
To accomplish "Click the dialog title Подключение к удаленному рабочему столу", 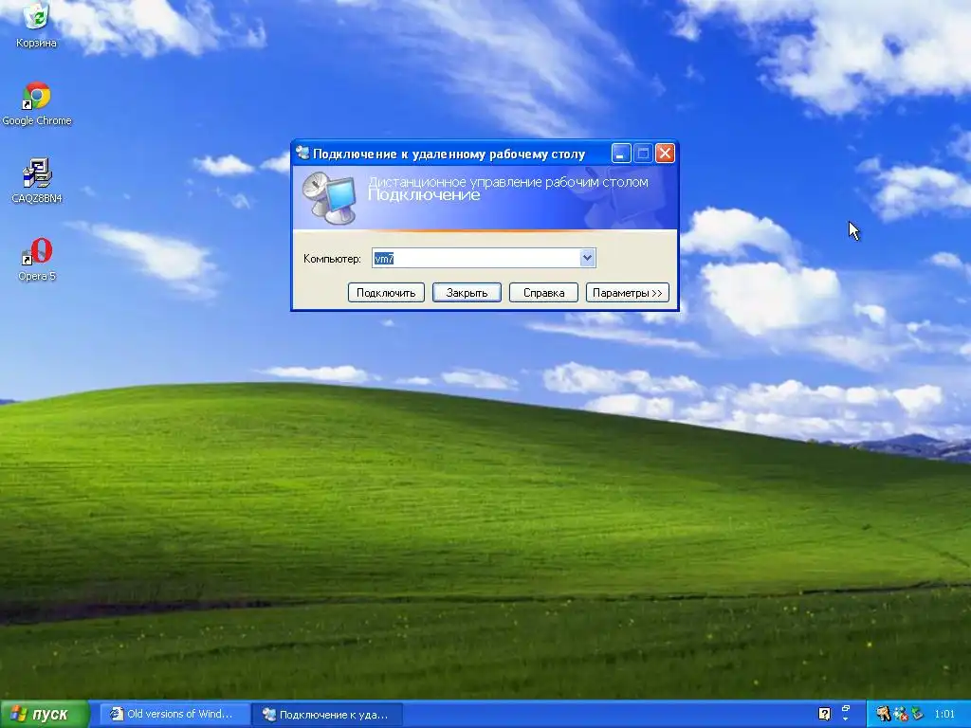I will click(449, 154).
